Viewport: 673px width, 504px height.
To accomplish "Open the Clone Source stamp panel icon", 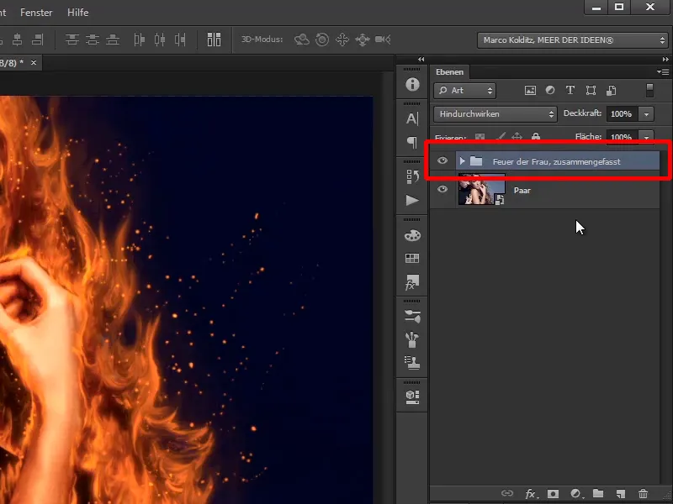I will coord(412,363).
